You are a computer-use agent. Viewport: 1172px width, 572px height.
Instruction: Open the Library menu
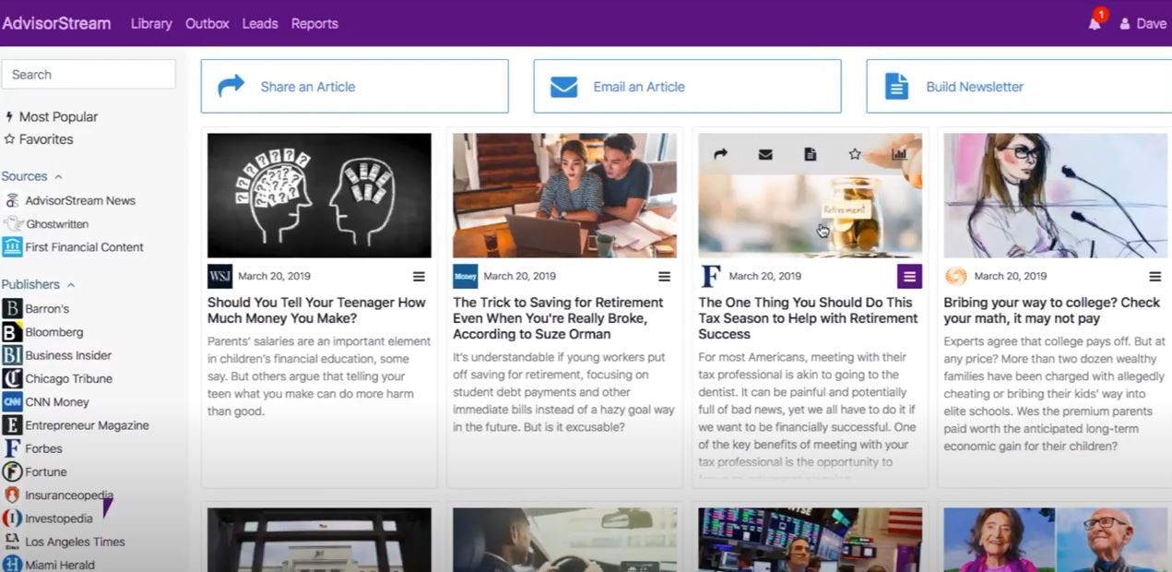tap(151, 23)
